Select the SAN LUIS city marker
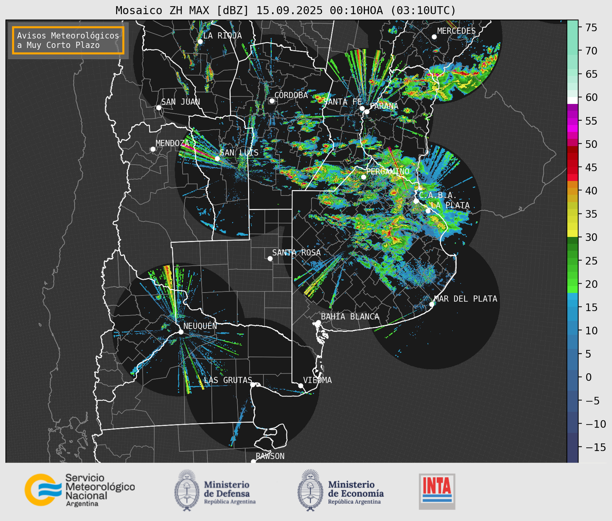This screenshot has width=612, height=521. 217,159
